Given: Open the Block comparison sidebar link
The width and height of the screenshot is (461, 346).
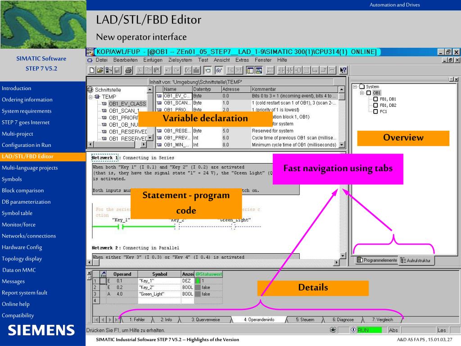Looking at the screenshot, I should coord(23,191).
